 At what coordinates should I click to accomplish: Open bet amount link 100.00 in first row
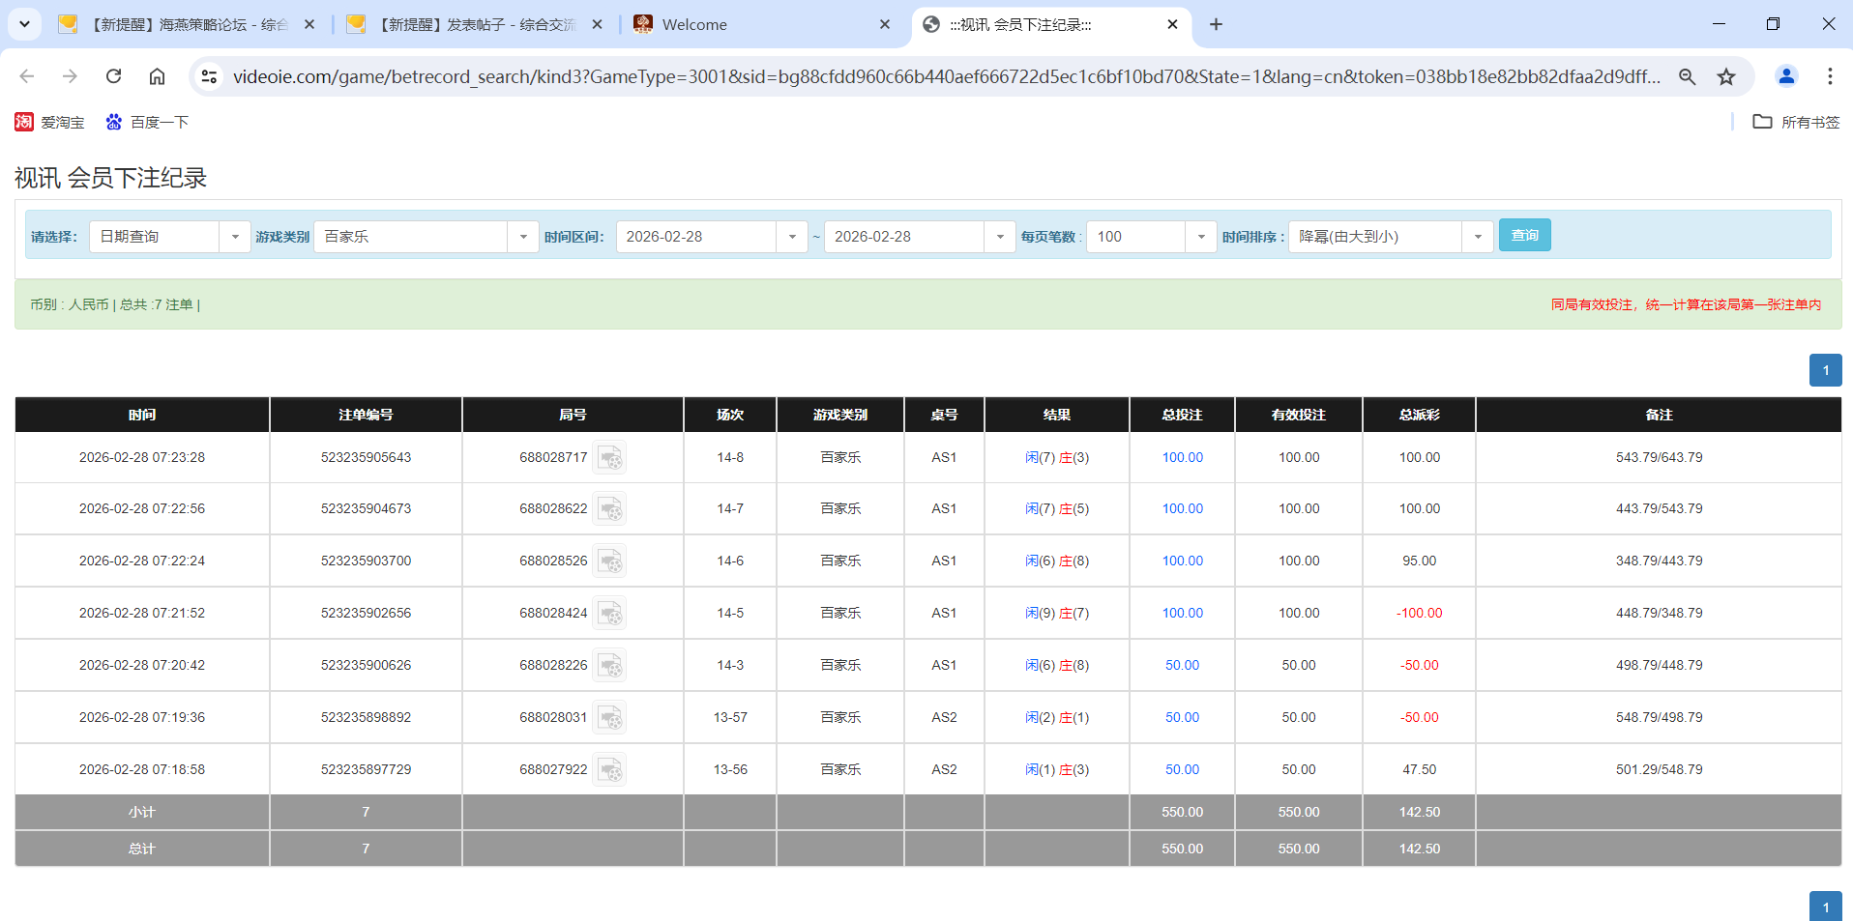1181,457
